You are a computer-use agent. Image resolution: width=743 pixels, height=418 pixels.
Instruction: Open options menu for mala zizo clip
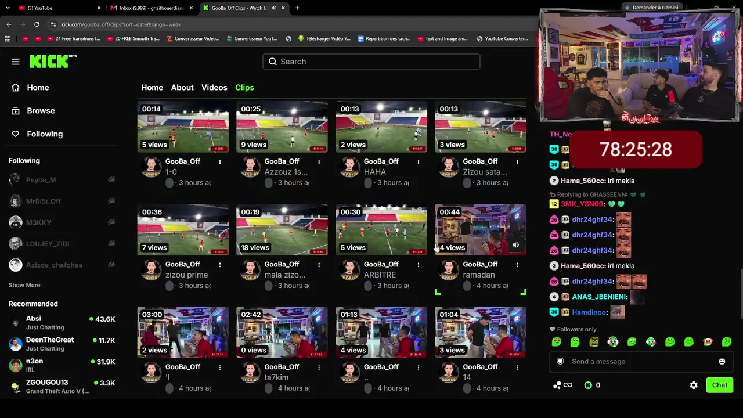click(319, 265)
